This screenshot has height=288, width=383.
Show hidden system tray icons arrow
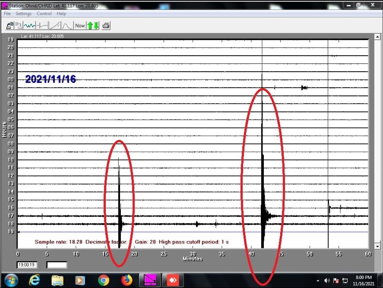(x=318, y=281)
